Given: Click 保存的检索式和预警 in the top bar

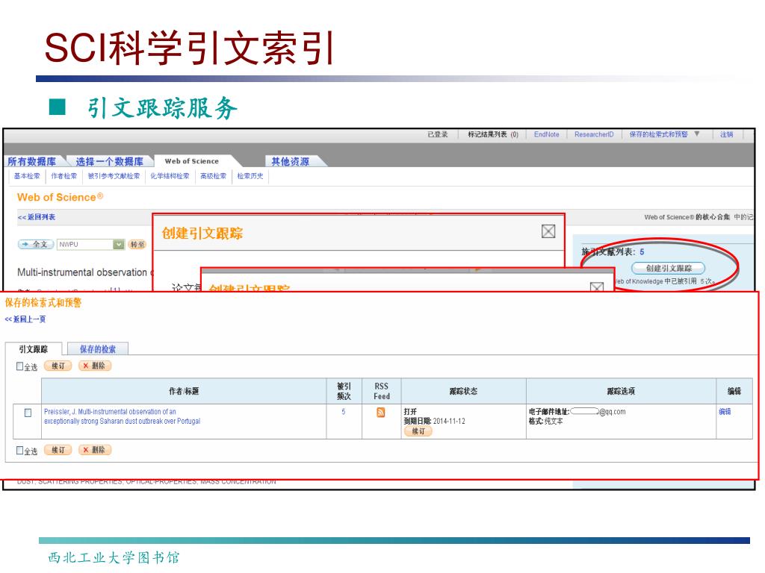Looking at the screenshot, I should (x=658, y=134).
